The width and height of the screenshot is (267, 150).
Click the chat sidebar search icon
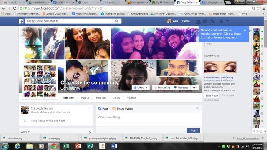(254, 131)
